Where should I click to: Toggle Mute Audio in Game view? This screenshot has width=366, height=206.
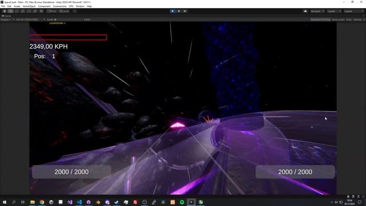click(338, 19)
